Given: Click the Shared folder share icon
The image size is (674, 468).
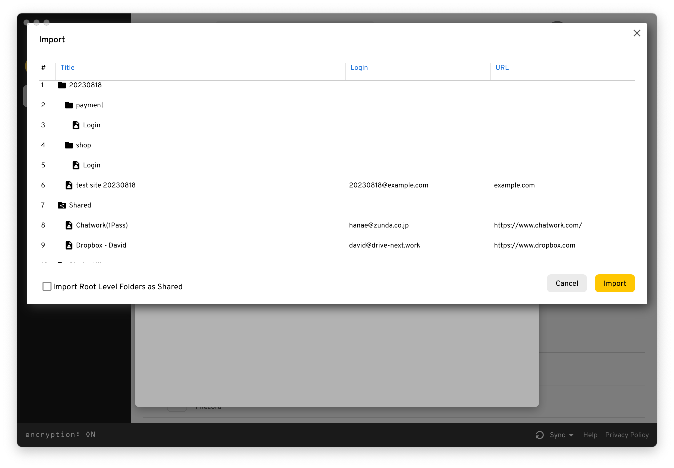Looking at the screenshot, I should 62,205.
